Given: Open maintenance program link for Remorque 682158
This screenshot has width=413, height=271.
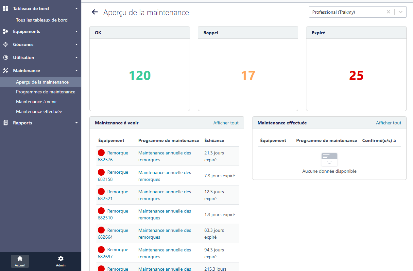Looking at the screenshot, I should pyautogui.click(x=164, y=176).
